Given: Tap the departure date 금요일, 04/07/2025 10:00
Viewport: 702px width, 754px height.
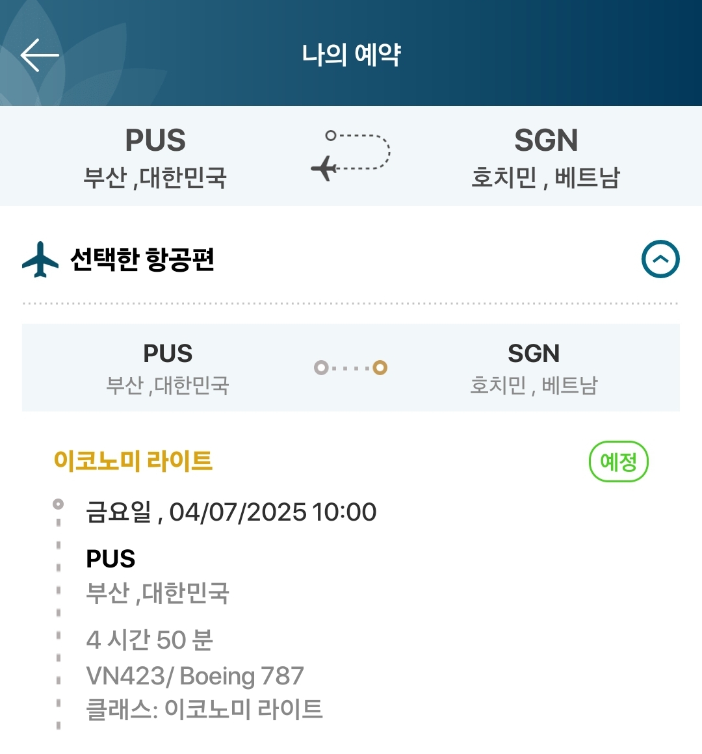Looking at the screenshot, I should (231, 512).
